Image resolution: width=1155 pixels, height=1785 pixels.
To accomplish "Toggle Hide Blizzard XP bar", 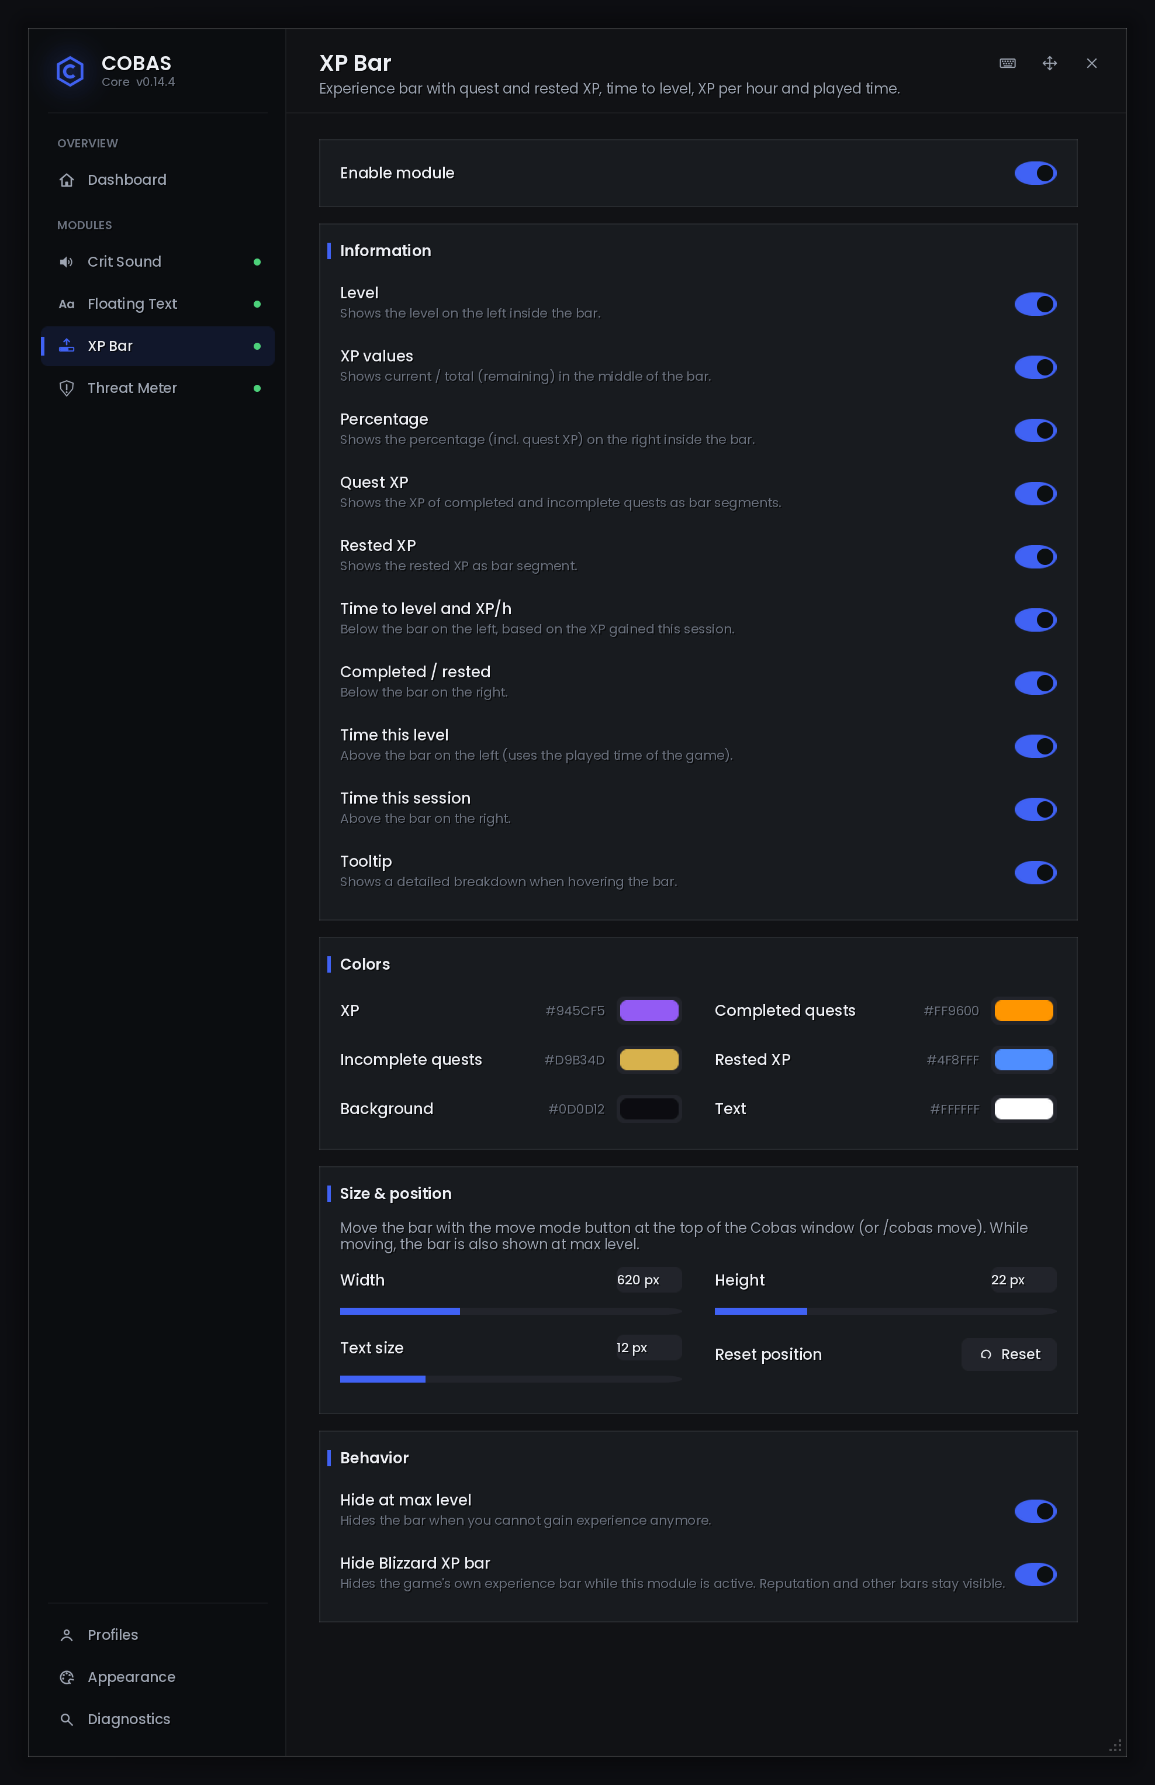I will point(1035,1574).
